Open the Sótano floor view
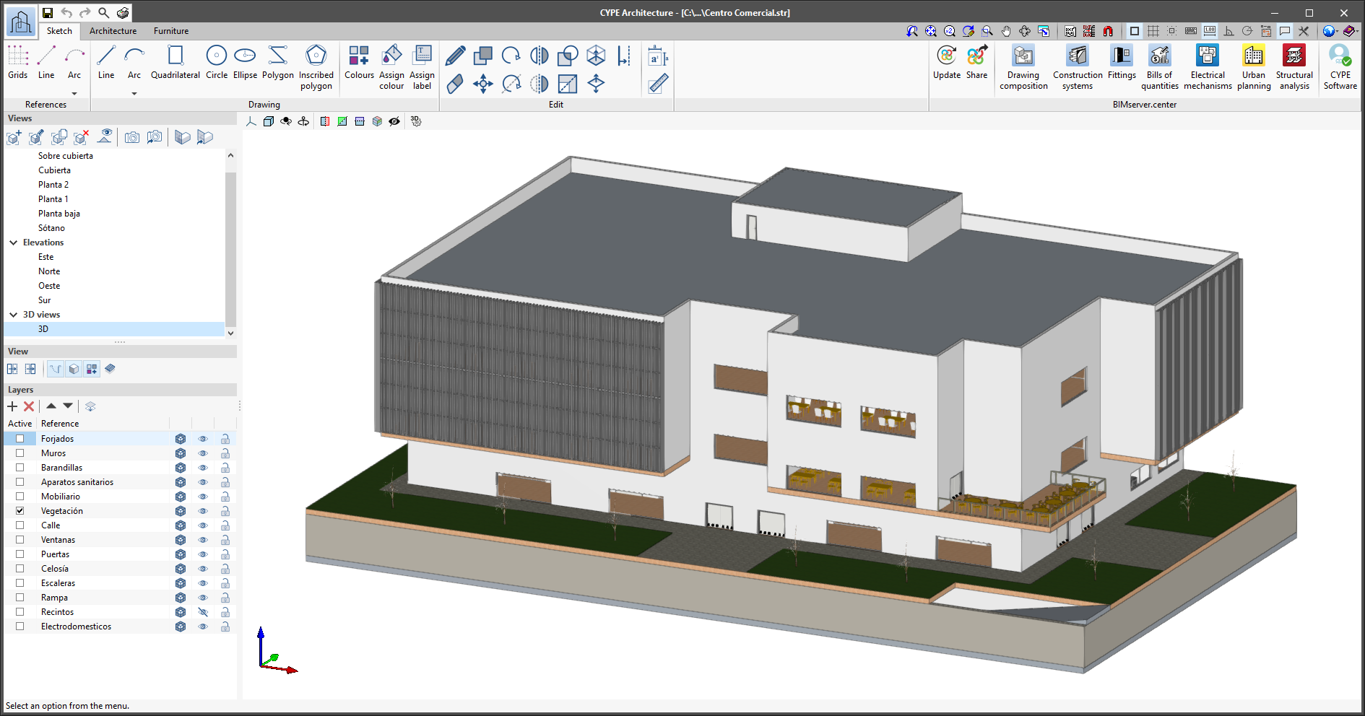Screen dimensions: 1365x716 coord(51,228)
